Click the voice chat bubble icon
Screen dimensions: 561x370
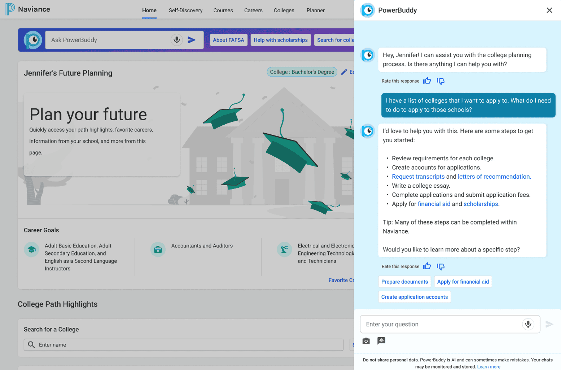pyautogui.click(x=381, y=340)
